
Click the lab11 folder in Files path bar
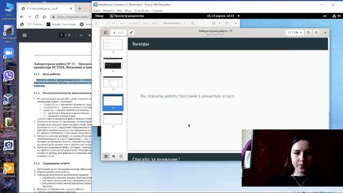point(155,23)
